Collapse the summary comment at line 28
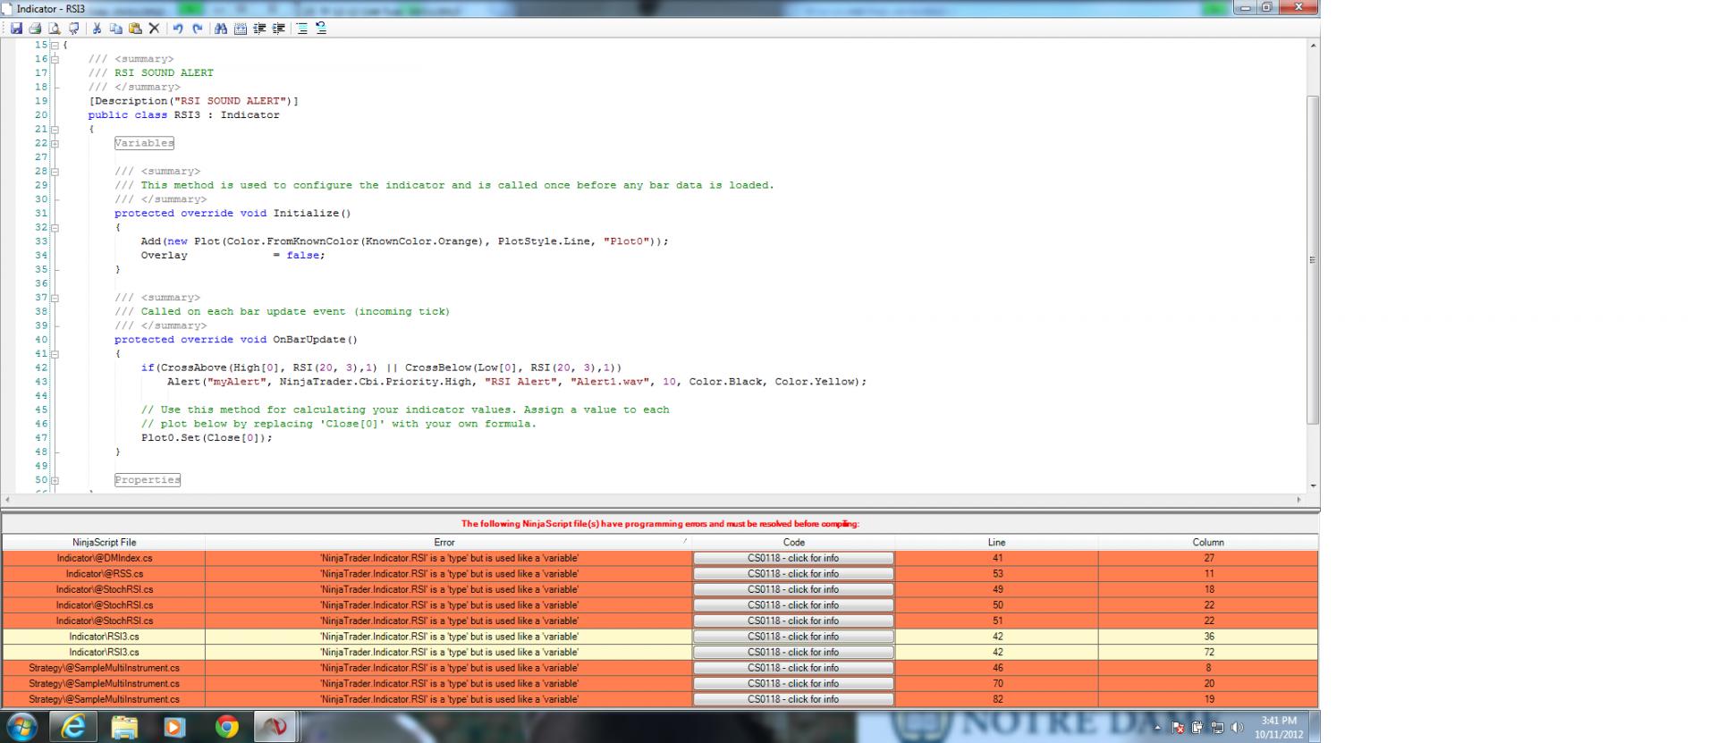Image resolution: width=1717 pixels, height=743 pixels. point(55,172)
